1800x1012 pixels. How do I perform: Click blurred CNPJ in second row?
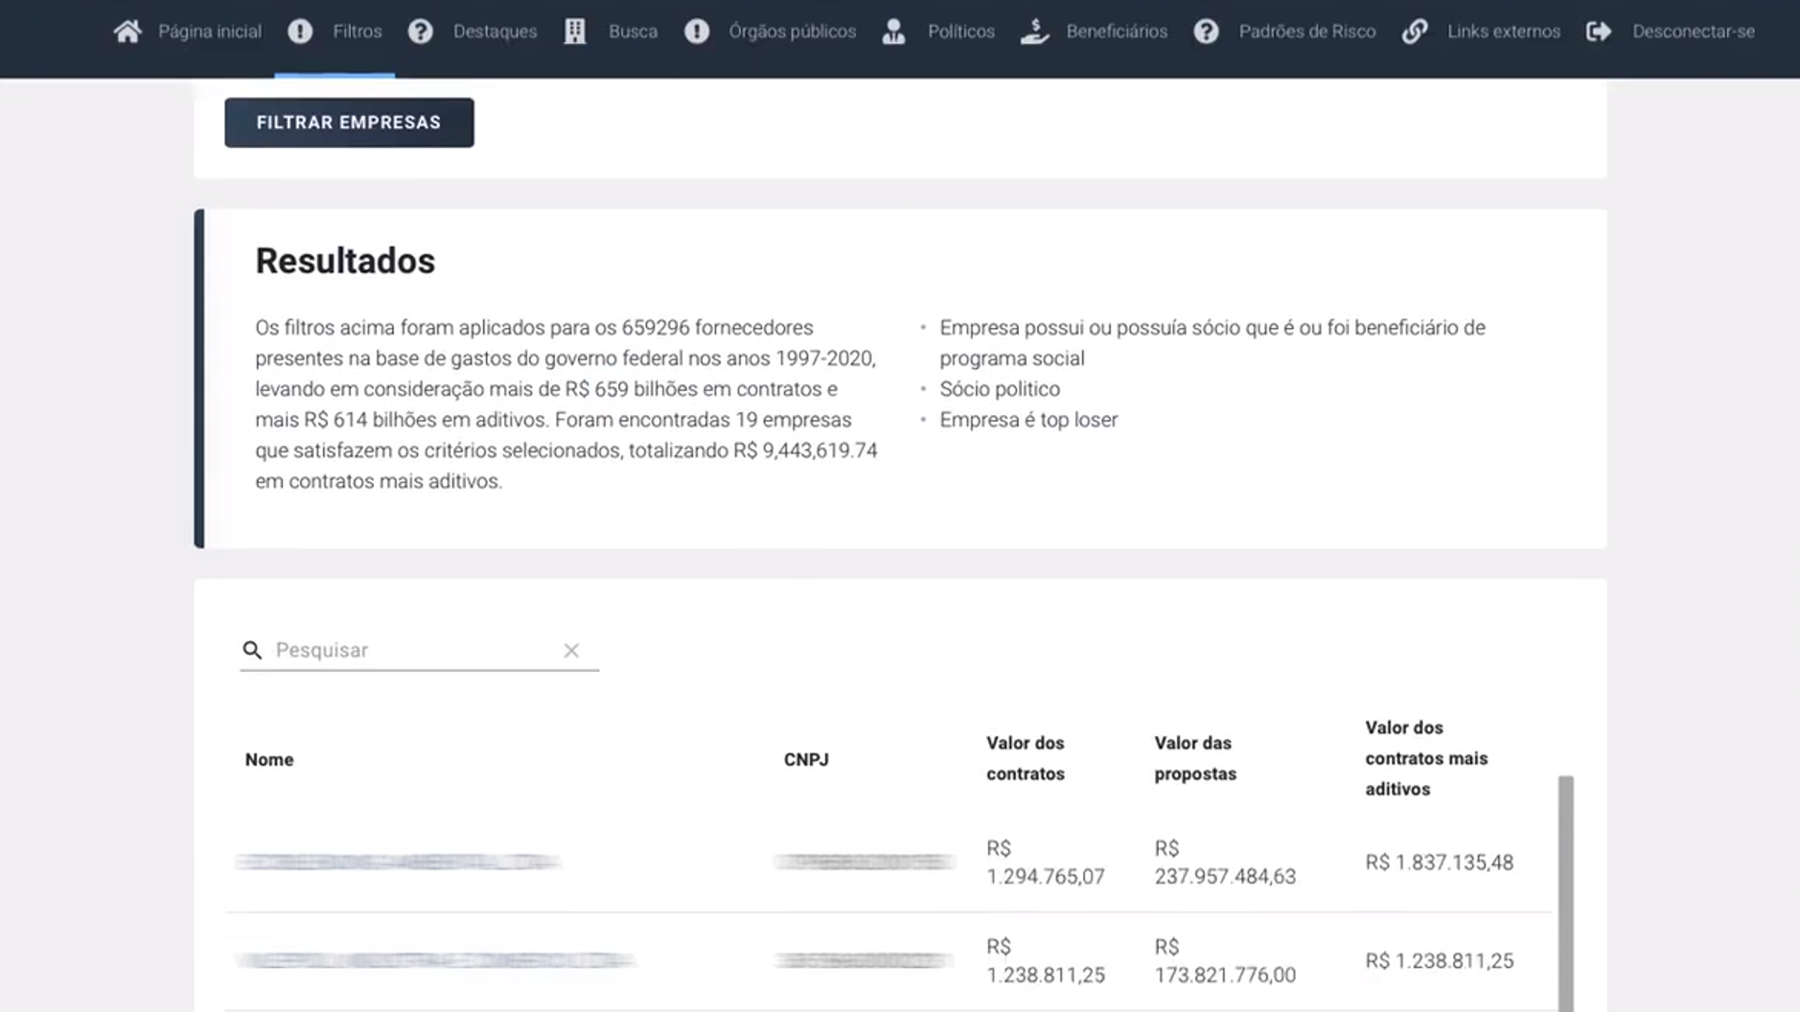pyautogui.click(x=863, y=960)
